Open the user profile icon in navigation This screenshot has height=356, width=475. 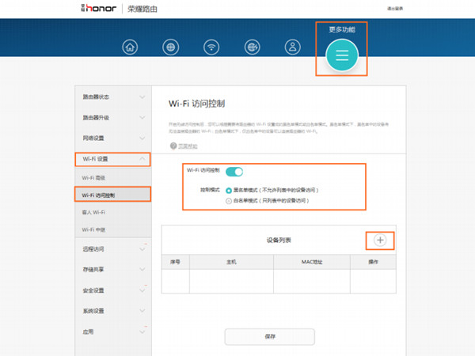tap(293, 47)
